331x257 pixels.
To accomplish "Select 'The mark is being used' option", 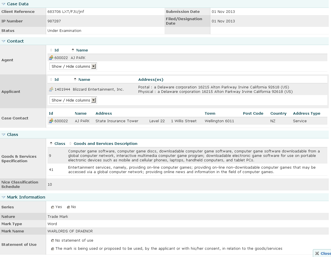I will click(x=53, y=249).
